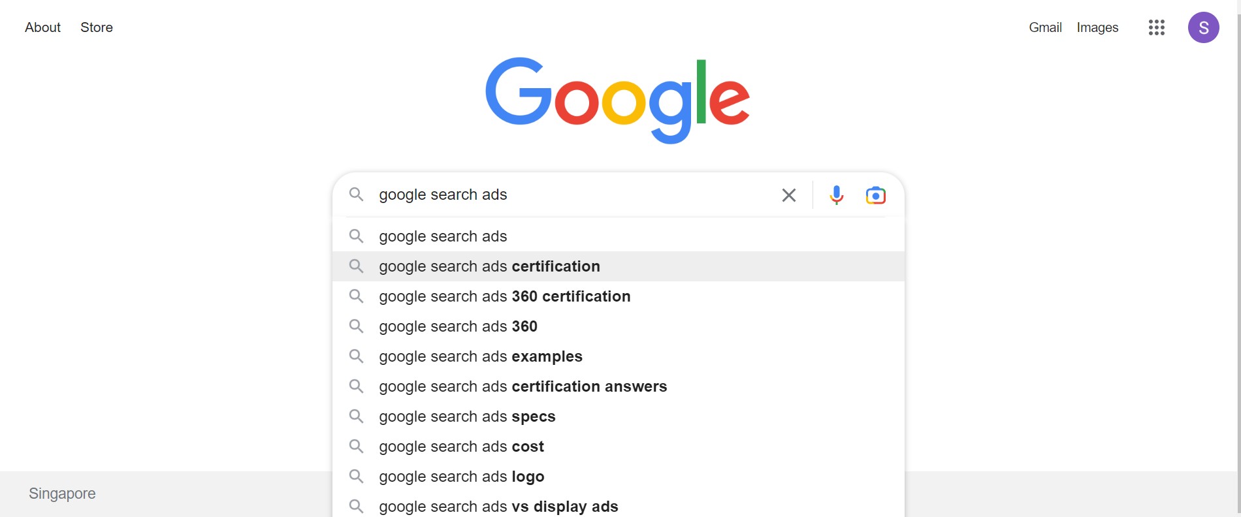The width and height of the screenshot is (1241, 517).
Task: Select 'google search ads certification answers' suggestion
Action: [619, 386]
